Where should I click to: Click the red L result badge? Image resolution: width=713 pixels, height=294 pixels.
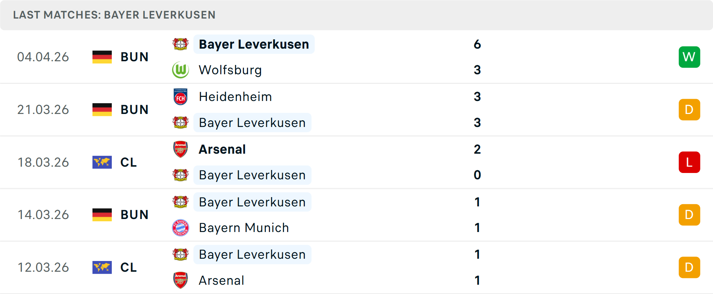tap(689, 162)
